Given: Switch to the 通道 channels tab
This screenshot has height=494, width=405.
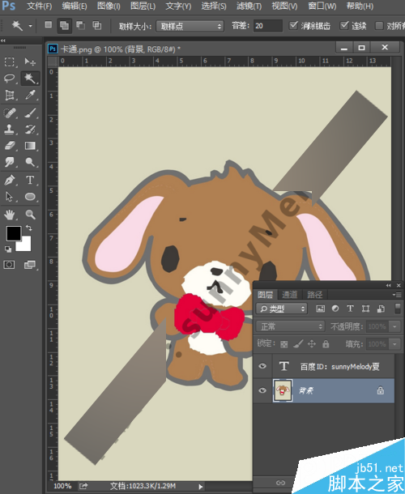Looking at the screenshot, I should tap(290, 295).
